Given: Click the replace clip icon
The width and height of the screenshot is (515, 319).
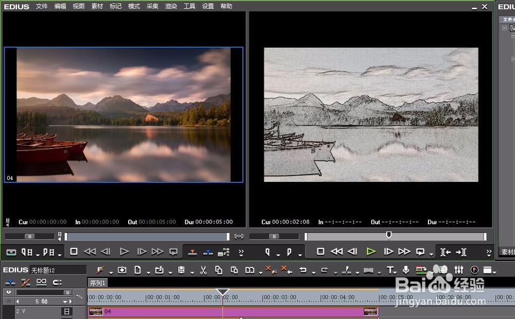Looking at the screenshot, I should pos(250,270).
